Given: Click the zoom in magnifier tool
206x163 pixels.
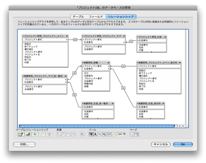Looking at the screenshot, I should click(x=100, y=134).
